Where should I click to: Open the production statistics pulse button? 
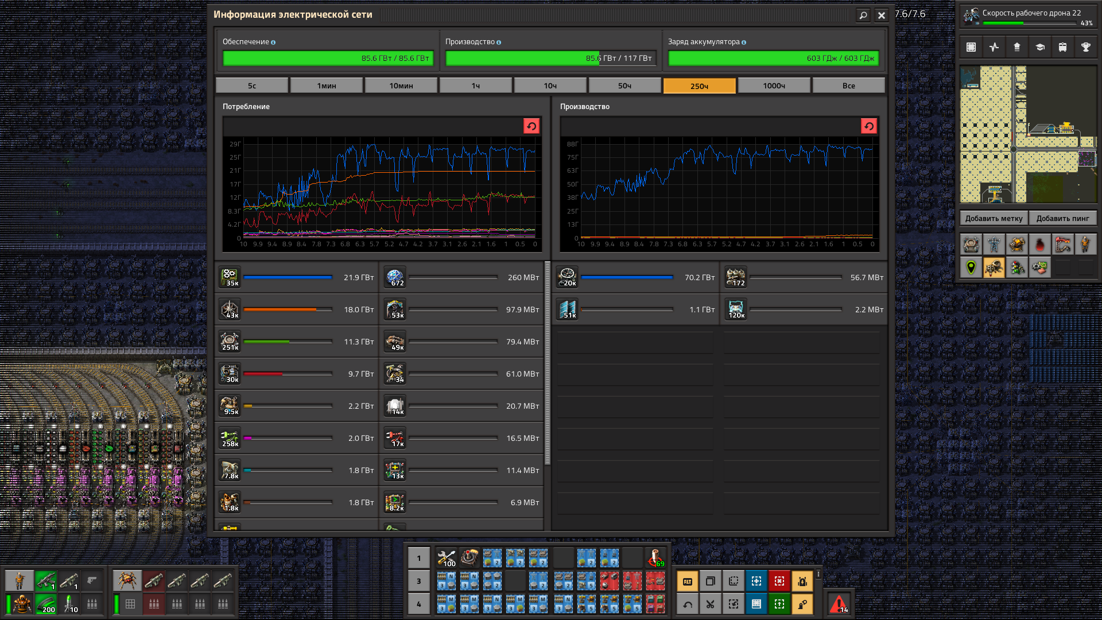coord(994,47)
